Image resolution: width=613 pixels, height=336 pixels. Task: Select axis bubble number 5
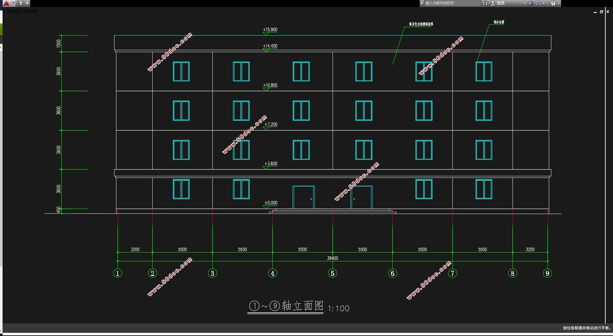(333, 273)
